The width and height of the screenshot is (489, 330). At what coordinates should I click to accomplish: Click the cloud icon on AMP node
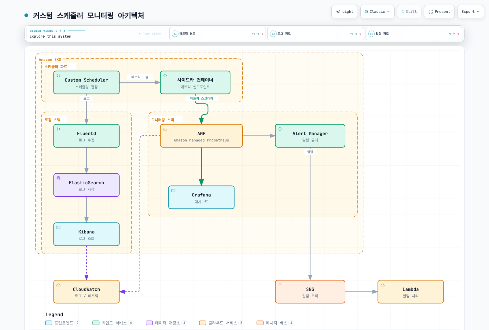click(x=165, y=129)
